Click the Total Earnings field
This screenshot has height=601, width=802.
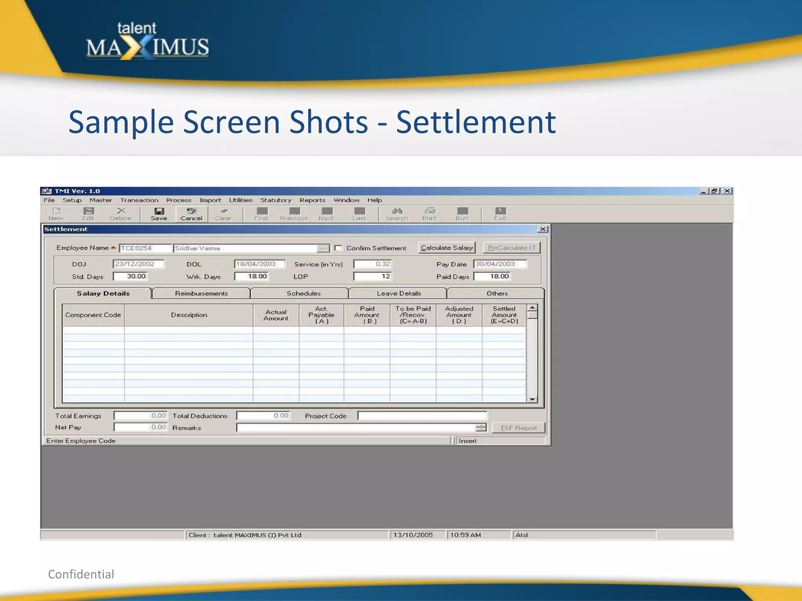(141, 416)
